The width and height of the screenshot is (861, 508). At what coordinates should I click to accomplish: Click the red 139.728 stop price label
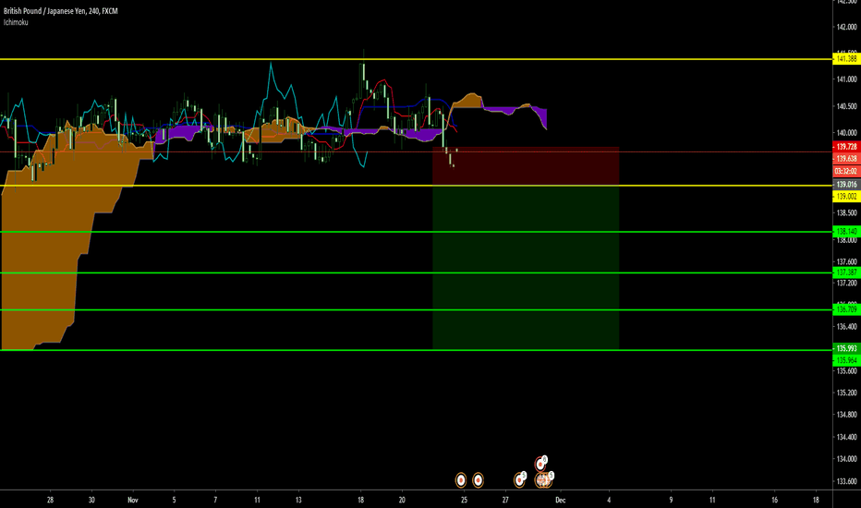pyautogui.click(x=845, y=147)
